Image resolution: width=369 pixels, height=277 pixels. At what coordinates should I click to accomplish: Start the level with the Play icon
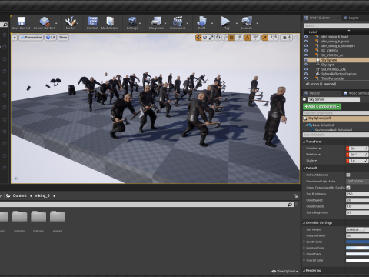coord(225,21)
